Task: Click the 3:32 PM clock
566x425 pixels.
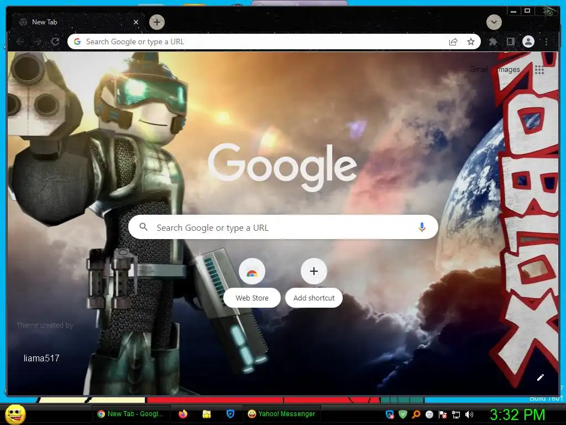Action: pos(517,414)
